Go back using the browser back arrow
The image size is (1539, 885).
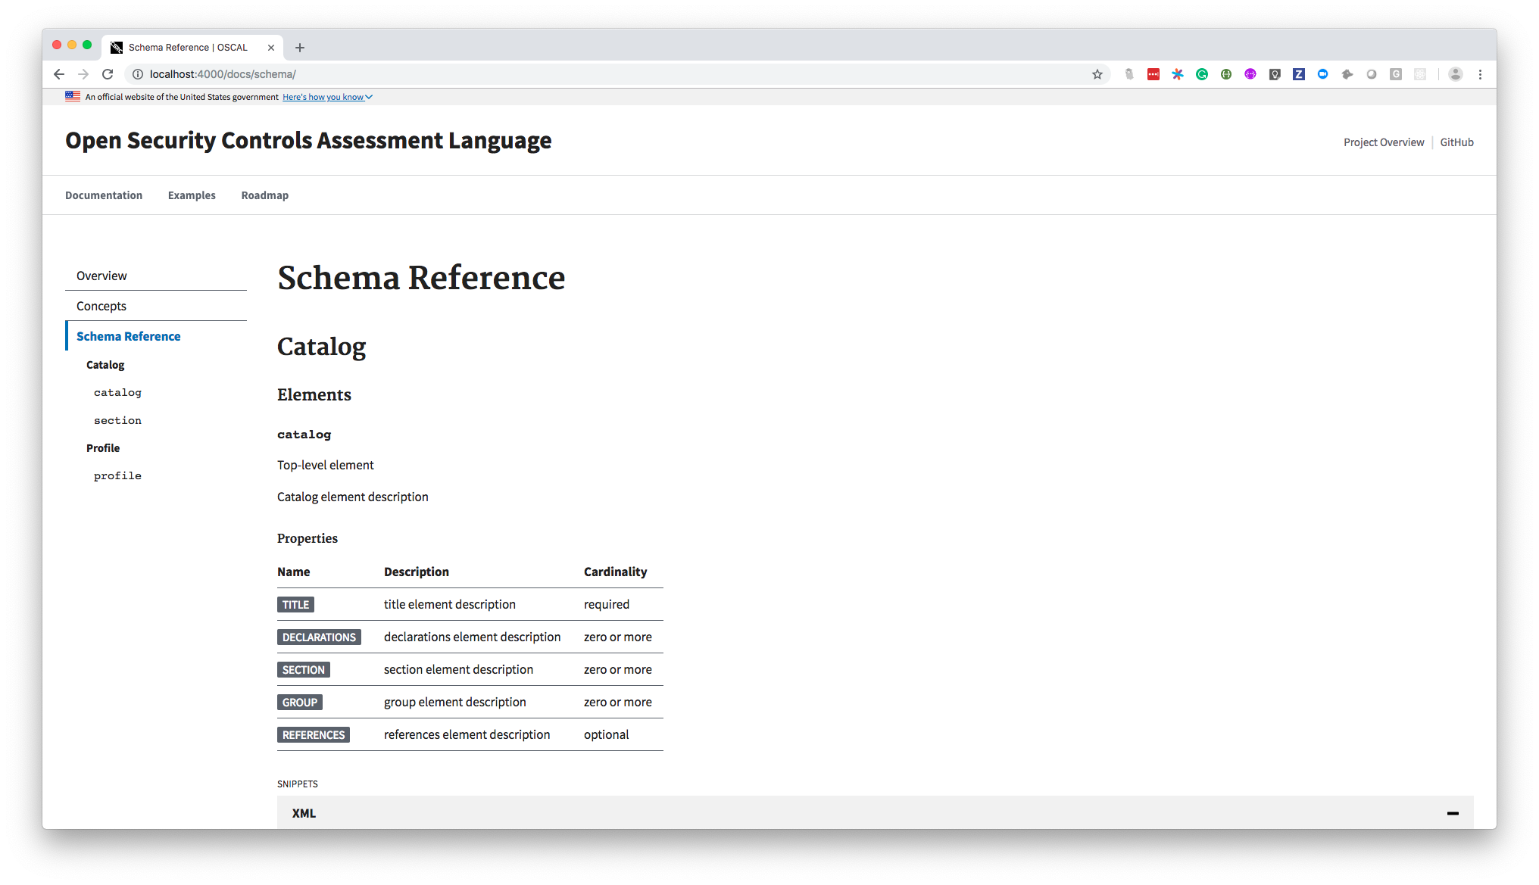click(x=59, y=74)
